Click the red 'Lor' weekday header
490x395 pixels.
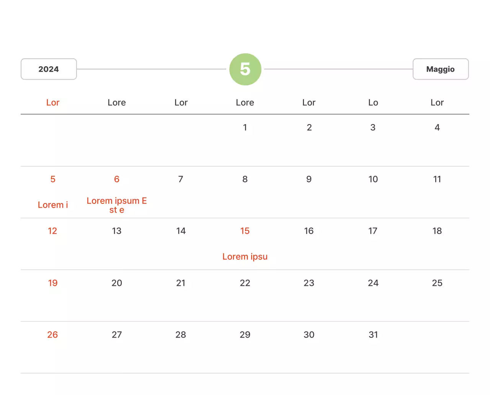click(53, 103)
